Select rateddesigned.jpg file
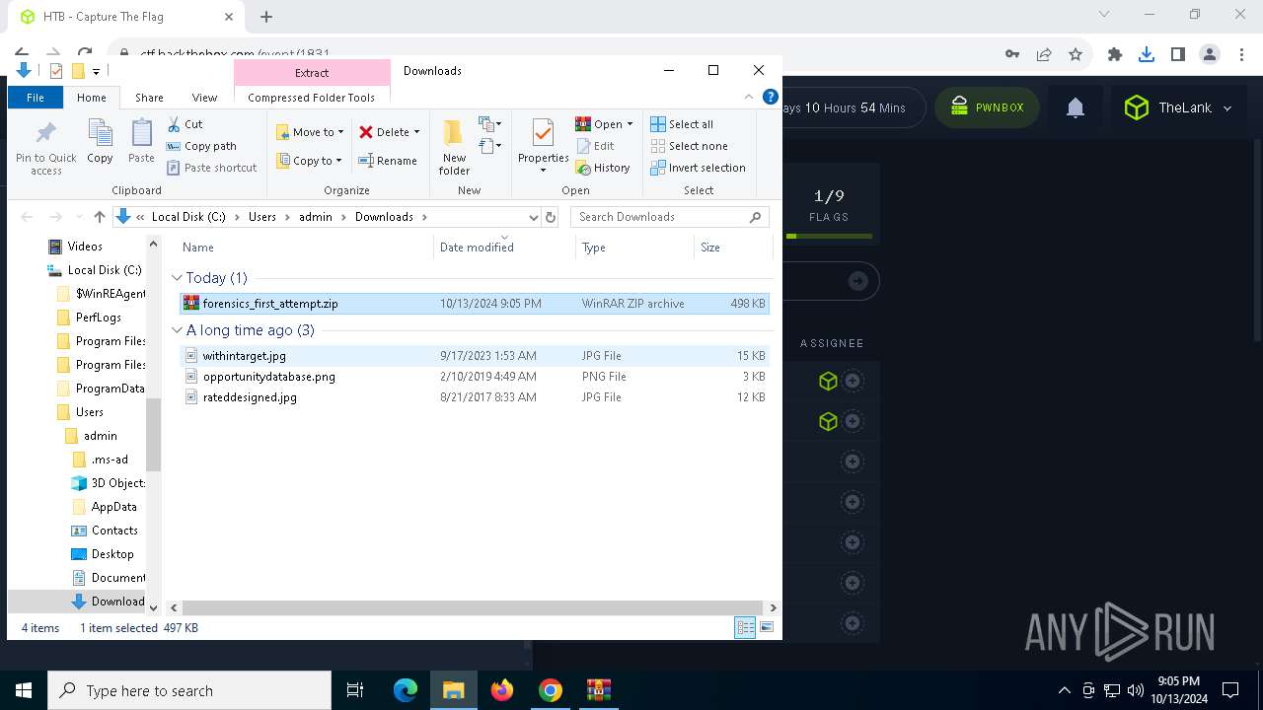The image size is (1263, 710). [x=475, y=397]
